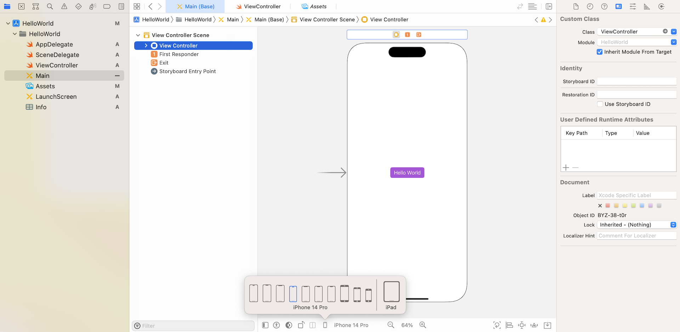Show the Issue navigator warning triangle icon
This screenshot has width=680, height=332.
64,6
